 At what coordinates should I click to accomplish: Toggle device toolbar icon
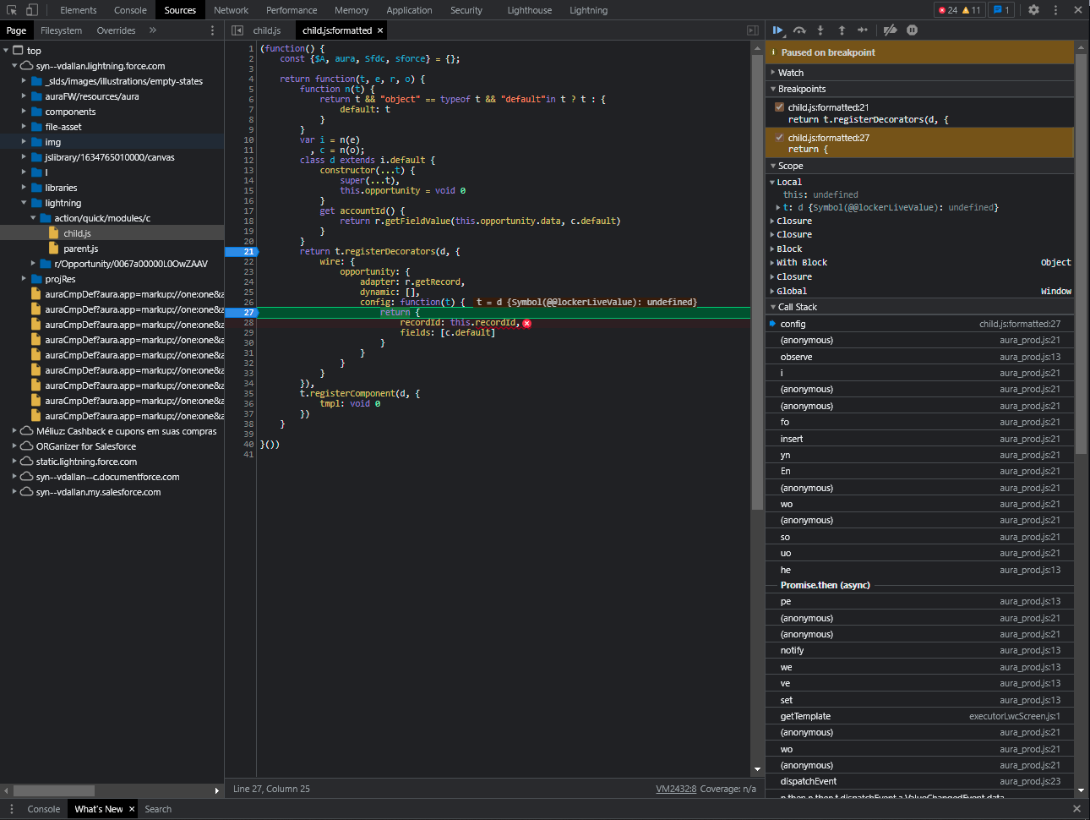coord(32,10)
